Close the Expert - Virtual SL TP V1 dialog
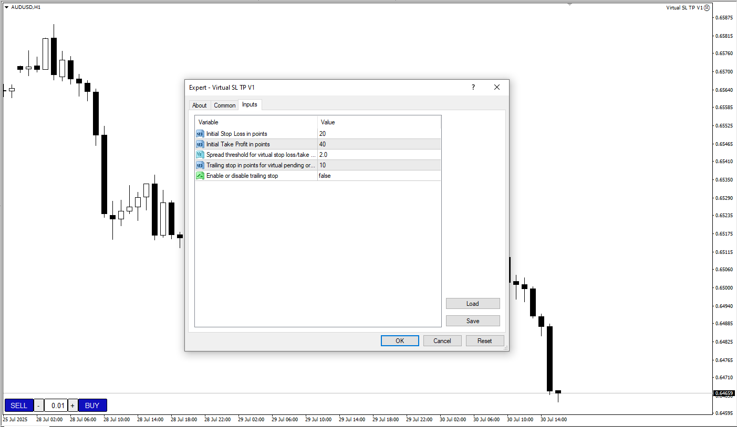737x427 pixels. [x=497, y=88]
